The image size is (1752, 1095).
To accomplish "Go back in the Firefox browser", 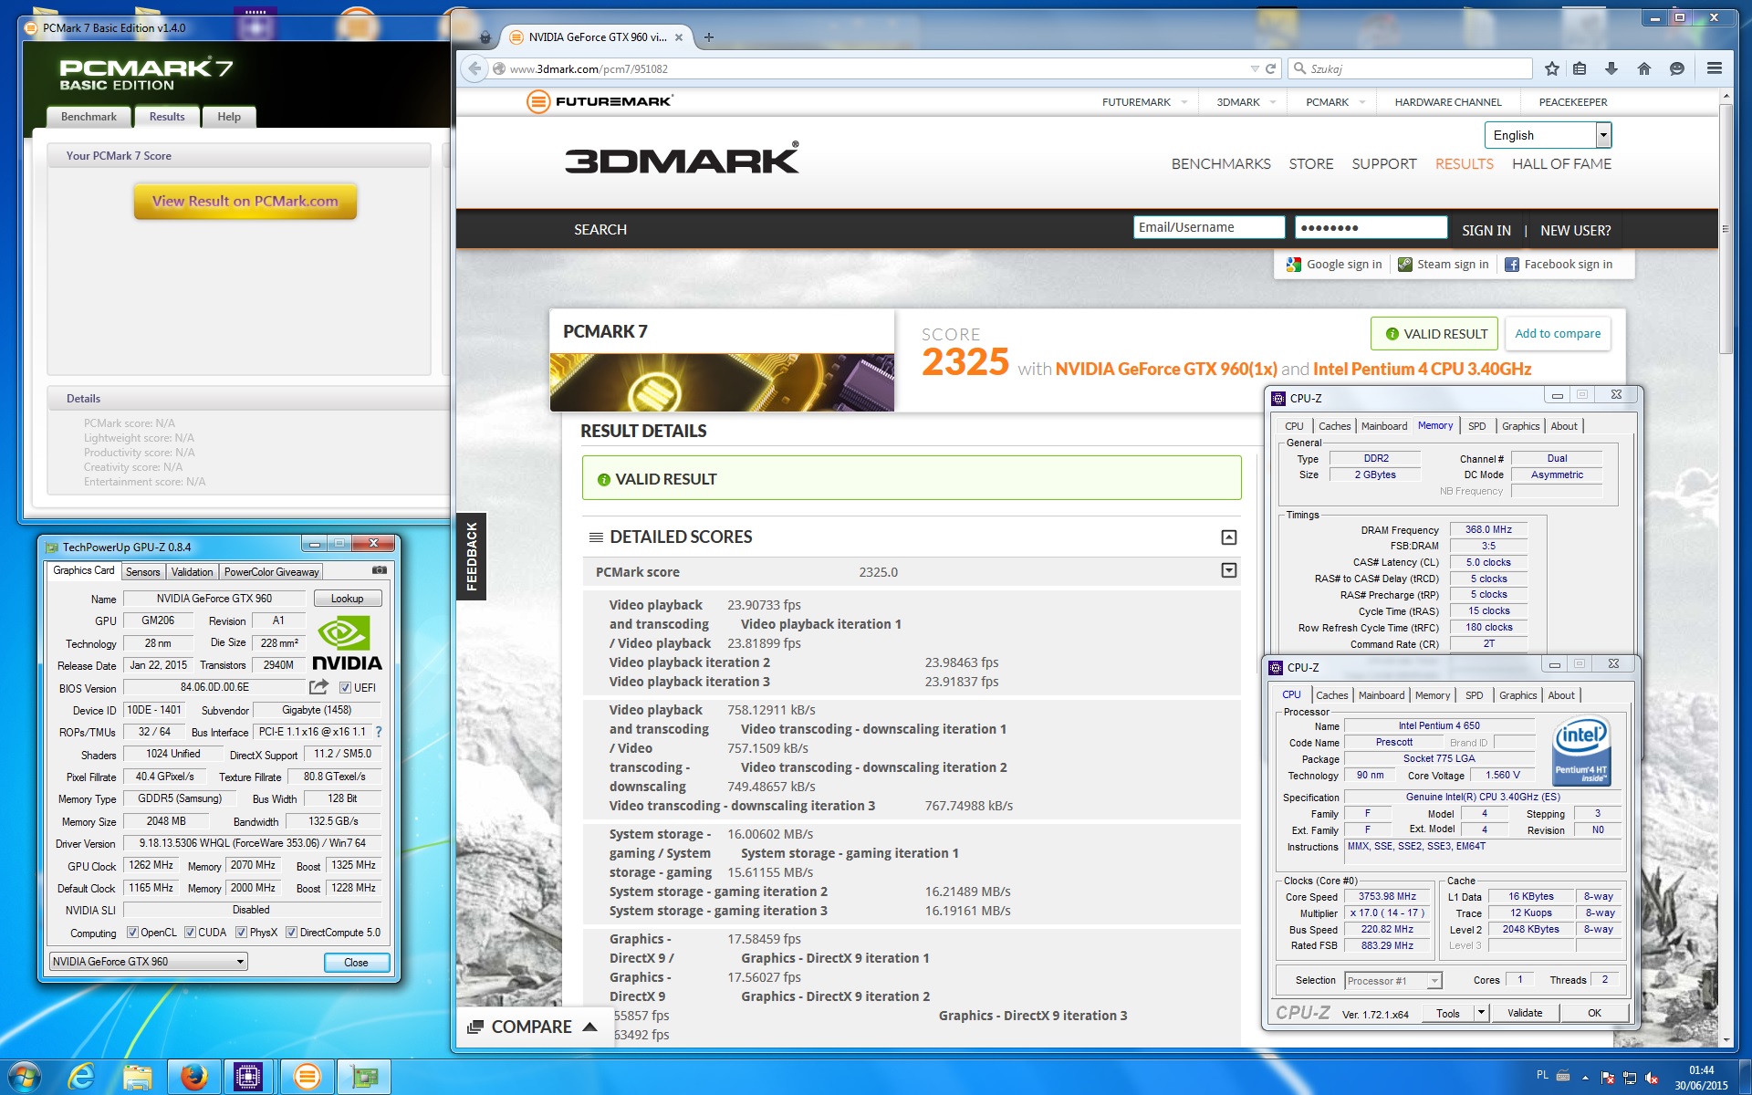I will [474, 68].
